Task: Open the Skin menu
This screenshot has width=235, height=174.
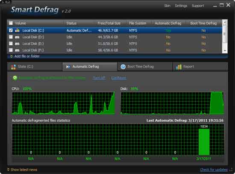Action: click(x=167, y=6)
